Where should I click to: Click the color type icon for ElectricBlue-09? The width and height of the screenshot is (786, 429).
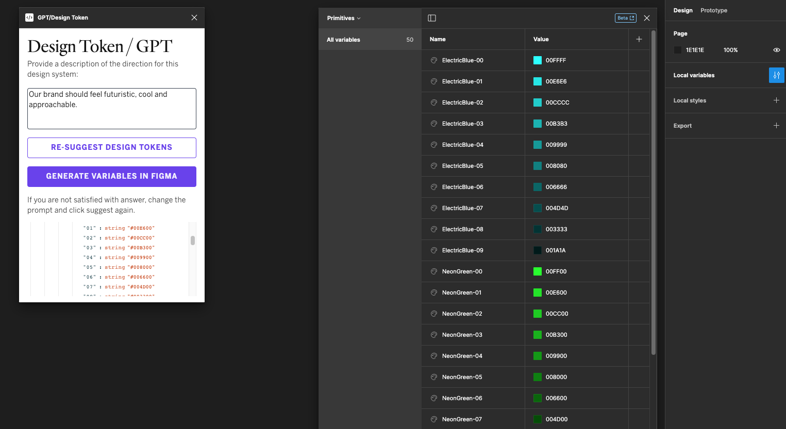tap(434, 250)
